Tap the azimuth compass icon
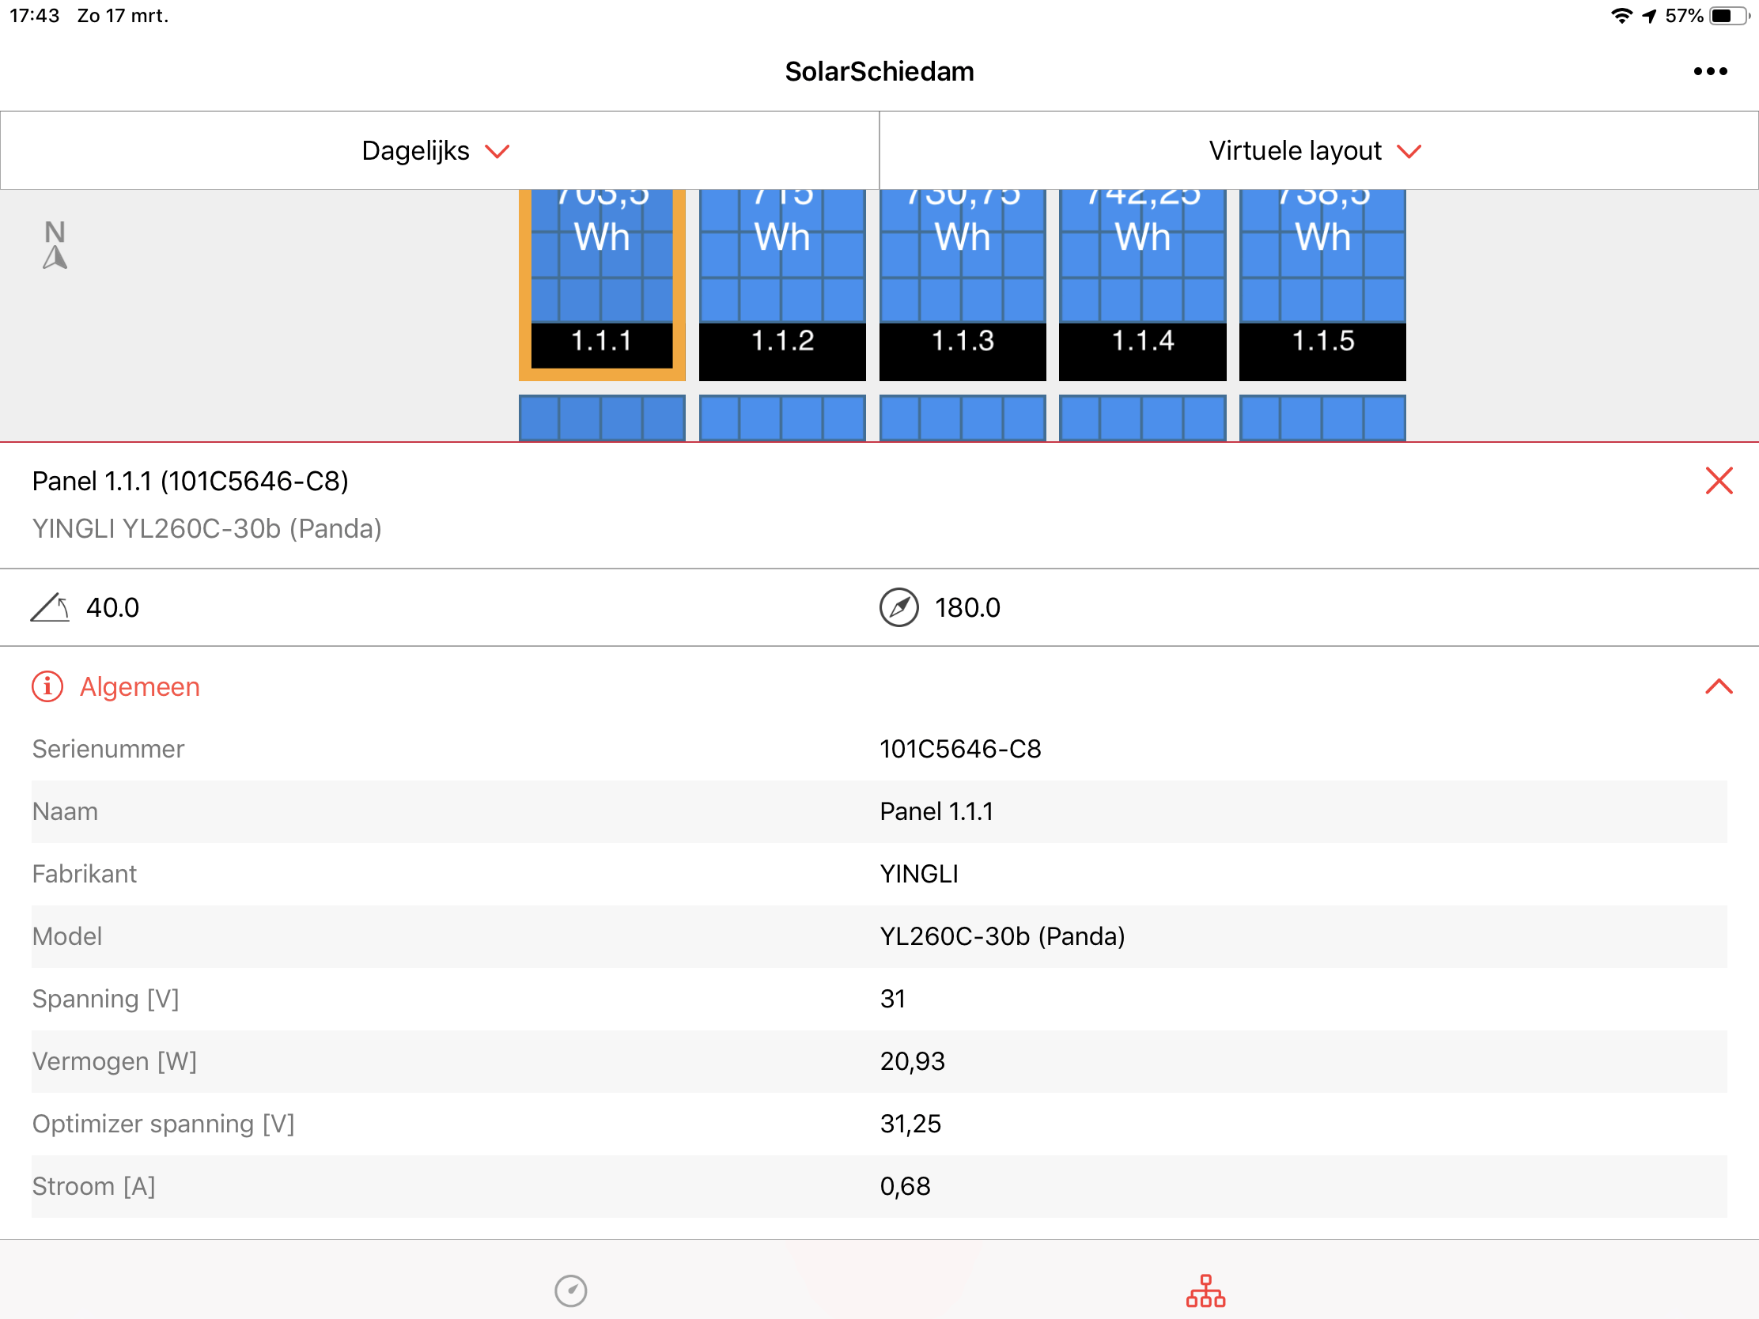1759x1319 pixels. (898, 608)
